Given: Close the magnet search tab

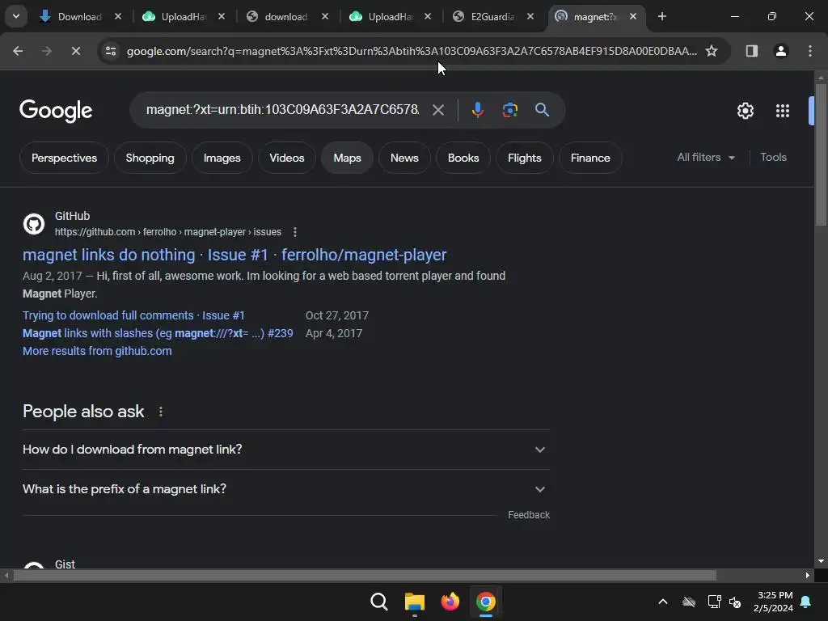Looking at the screenshot, I should click(632, 16).
